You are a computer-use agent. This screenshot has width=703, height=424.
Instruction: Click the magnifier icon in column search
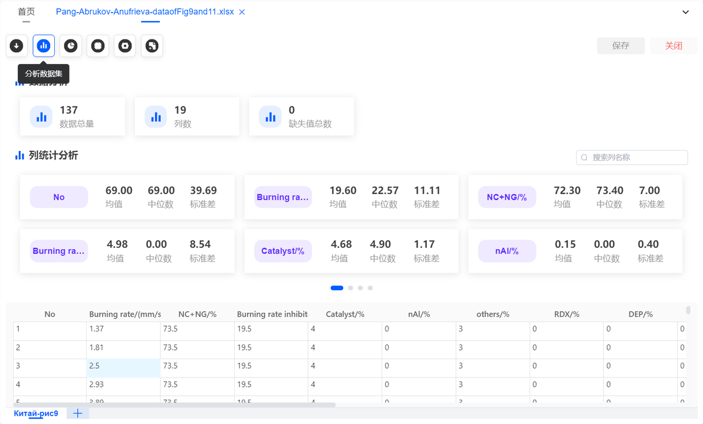584,158
